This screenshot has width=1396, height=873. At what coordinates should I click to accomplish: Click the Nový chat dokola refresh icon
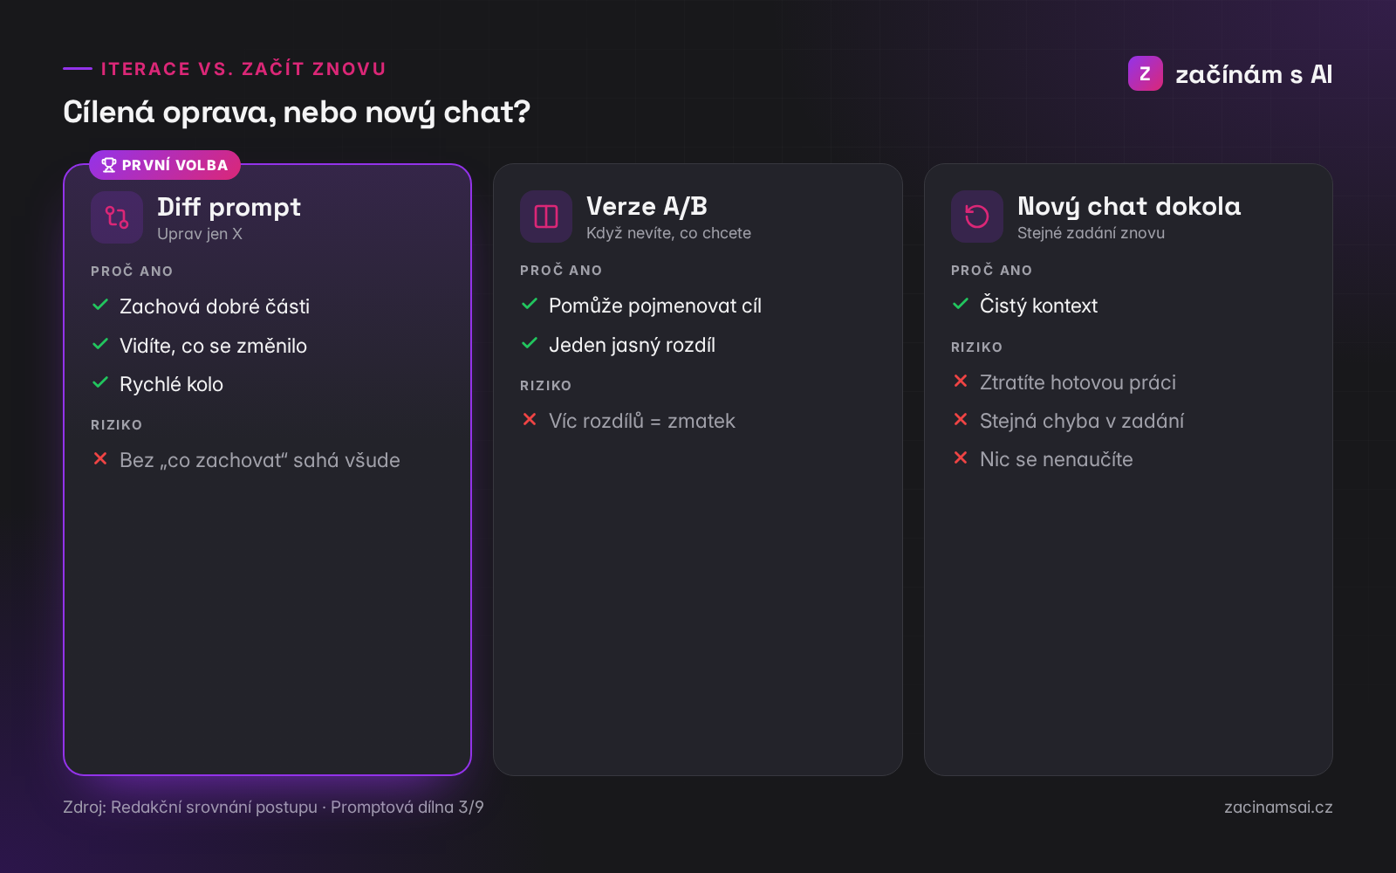point(977,217)
